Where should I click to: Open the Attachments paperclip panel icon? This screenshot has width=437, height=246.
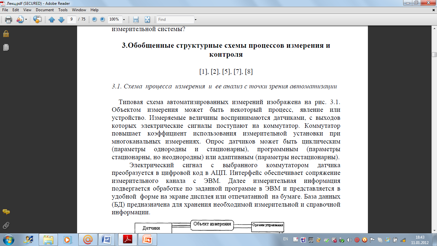click(6, 225)
